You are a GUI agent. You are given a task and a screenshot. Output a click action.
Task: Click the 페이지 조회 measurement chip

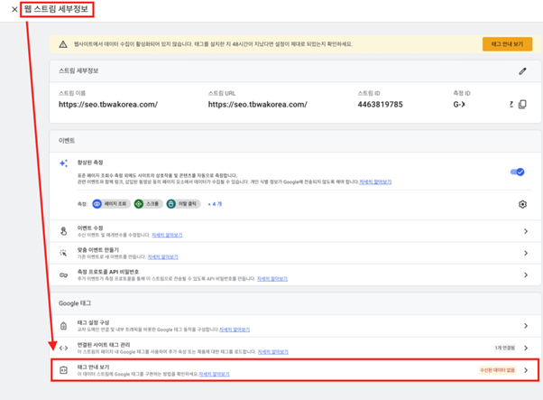coord(112,204)
